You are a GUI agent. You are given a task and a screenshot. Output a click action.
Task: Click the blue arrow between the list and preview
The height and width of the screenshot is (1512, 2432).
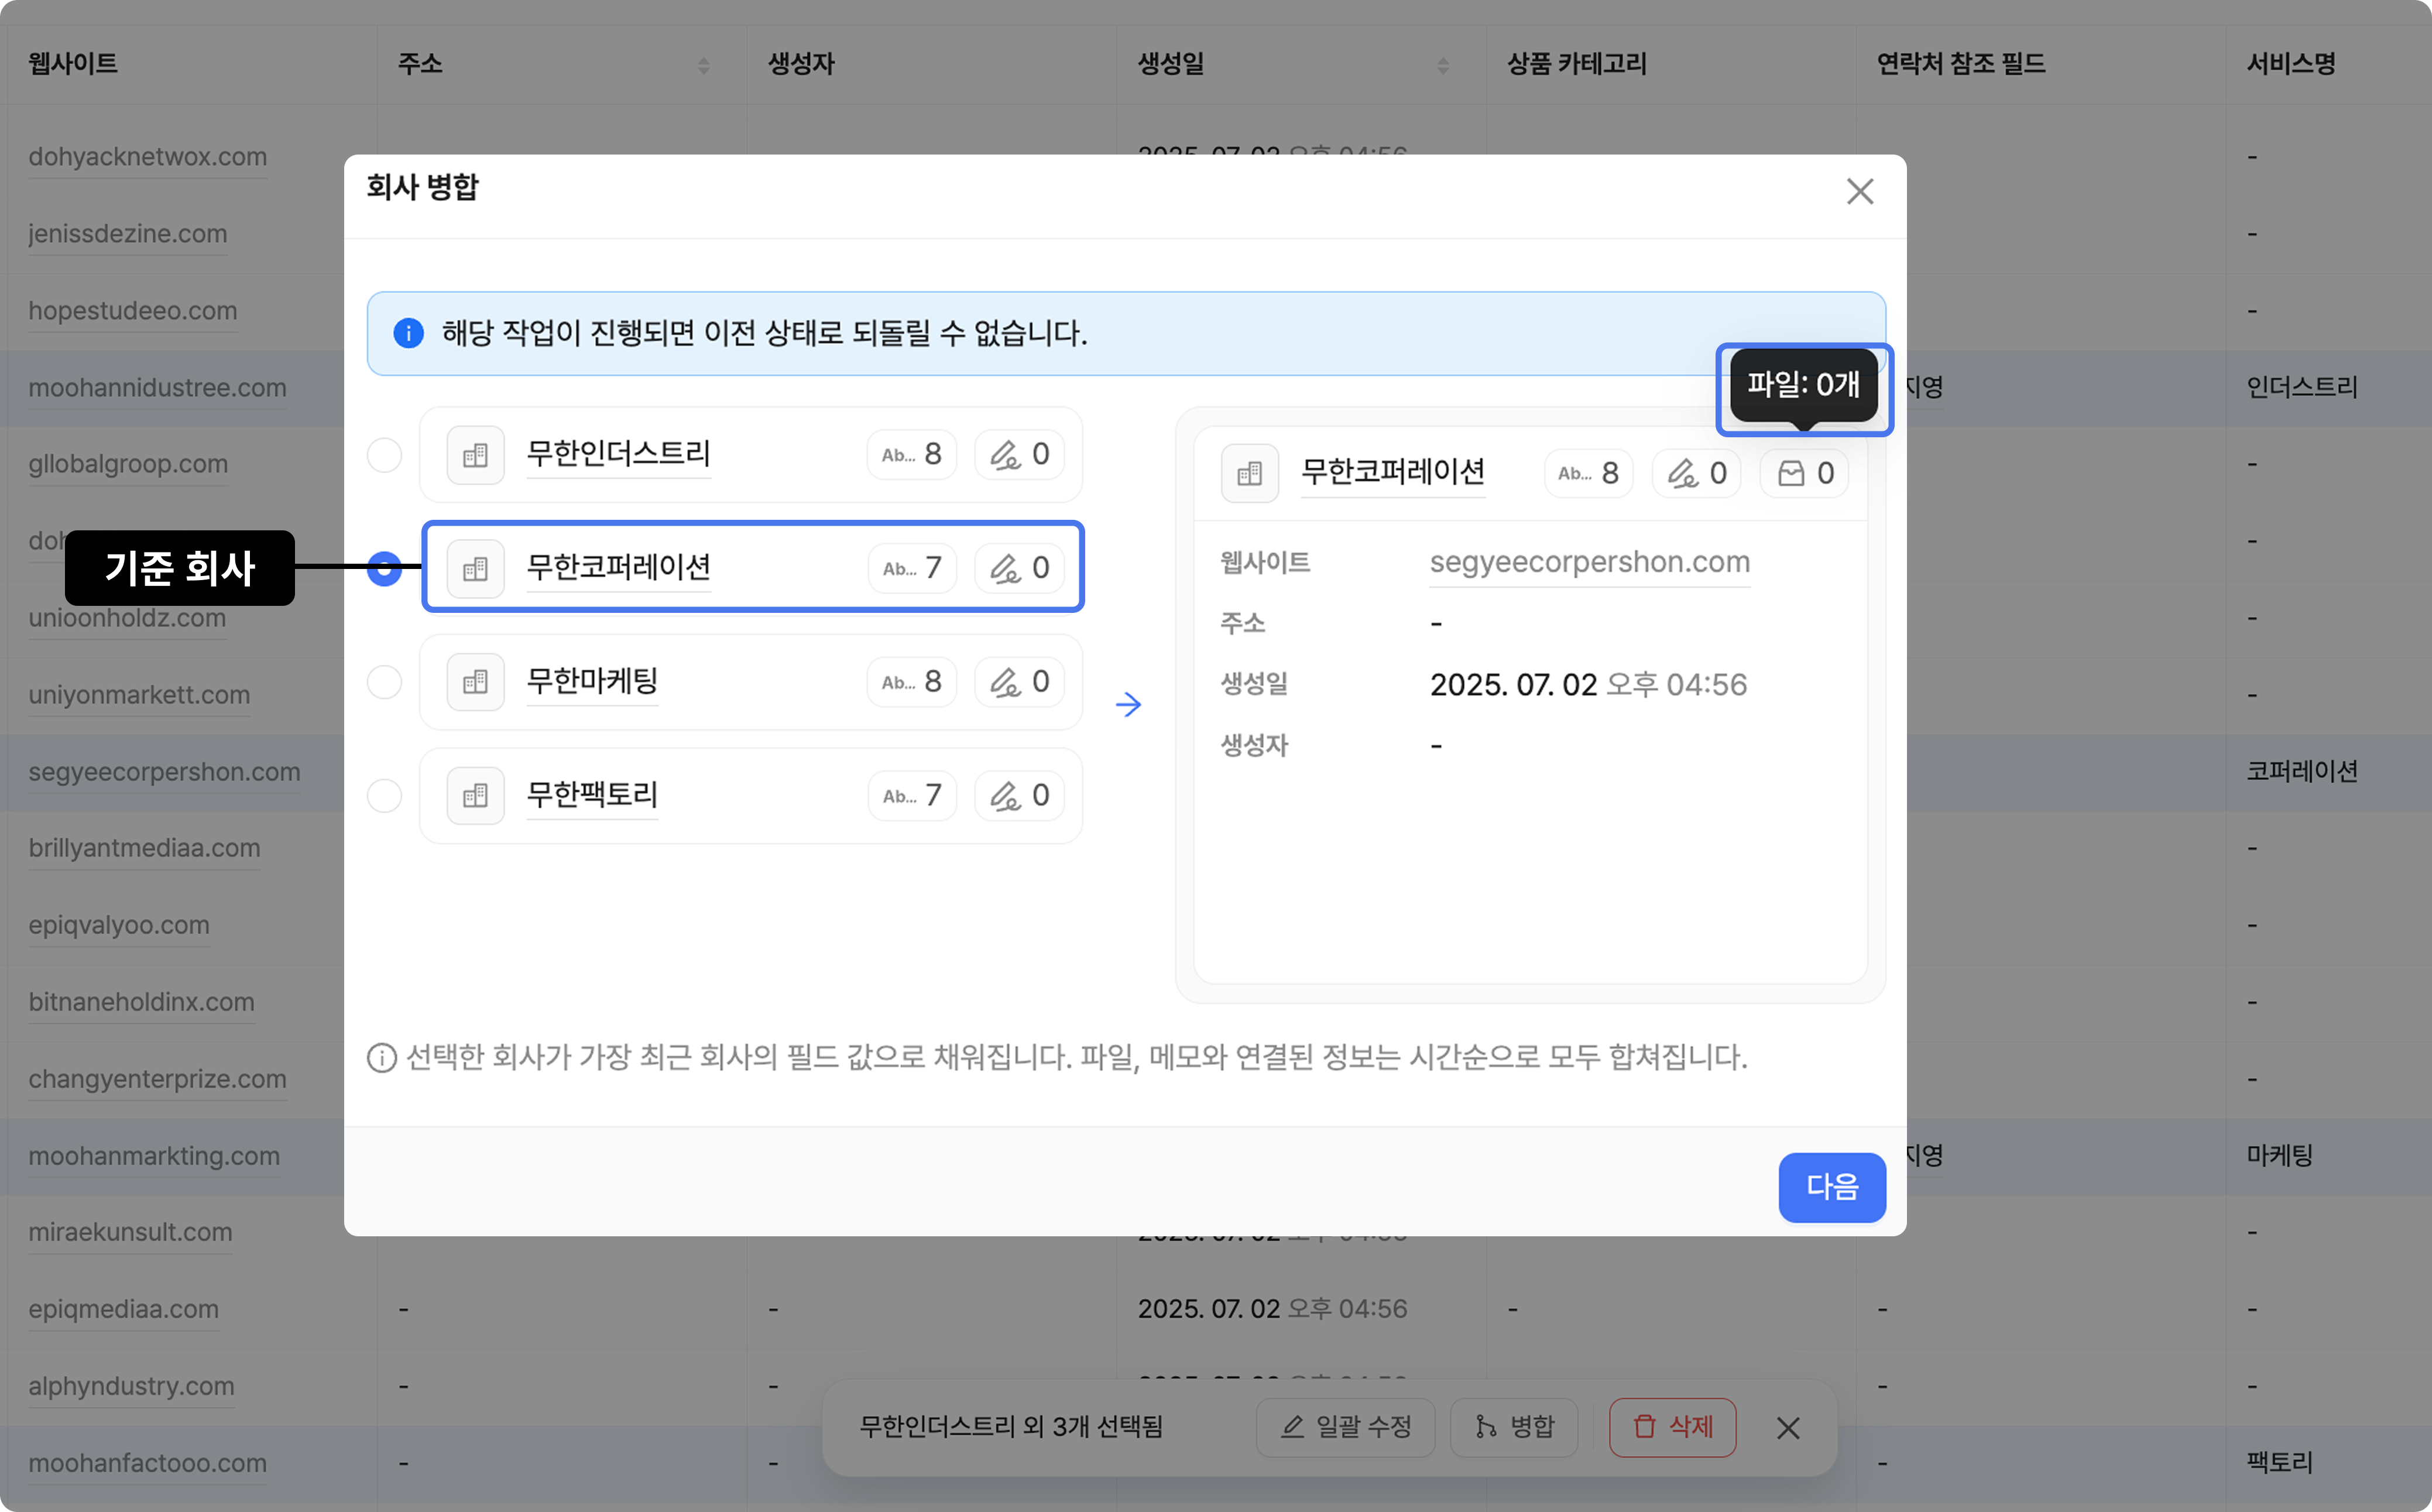pyautogui.click(x=1128, y=705)
